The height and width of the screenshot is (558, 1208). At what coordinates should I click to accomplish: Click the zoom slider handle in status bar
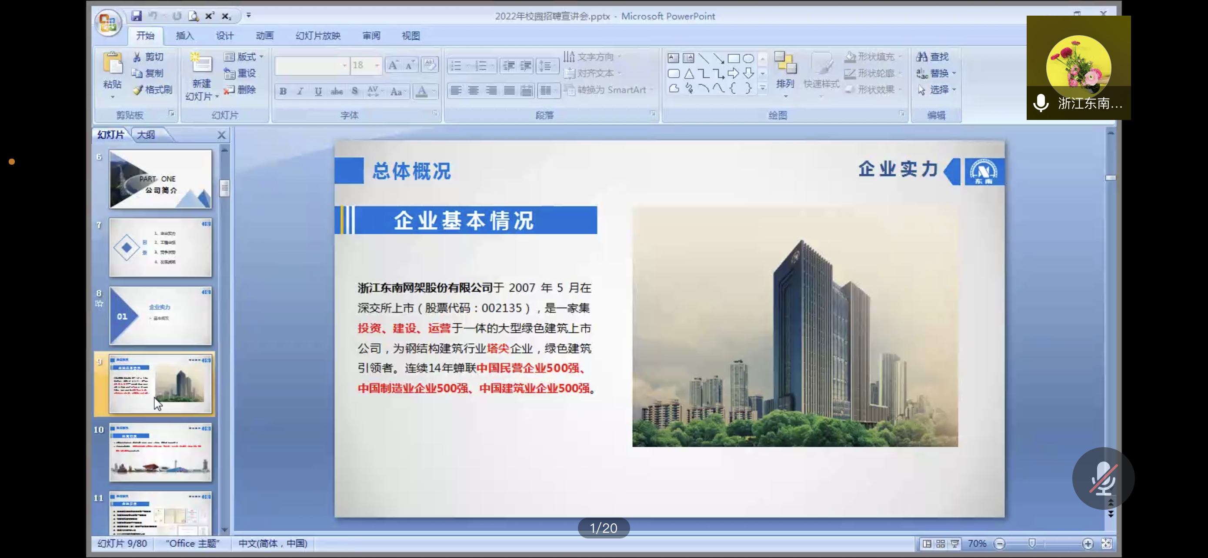coord(1032,544)
